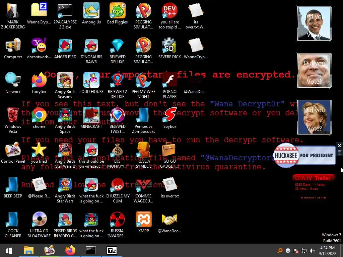Select the LOUD HOUSE icon
The image size is (343, 257).
click(x=91, y=83)
